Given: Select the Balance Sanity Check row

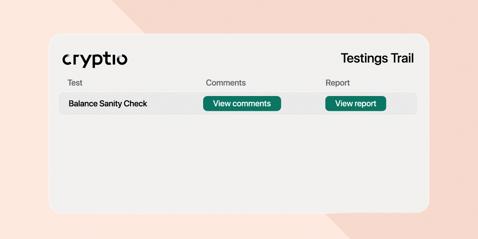Looking at the screenshot, I should (238, 104).
